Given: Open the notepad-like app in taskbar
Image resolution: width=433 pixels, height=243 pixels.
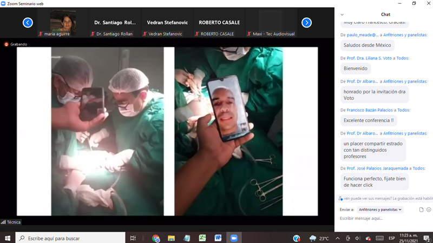Looking at the screenshot, I should click(x=187, y=238).
